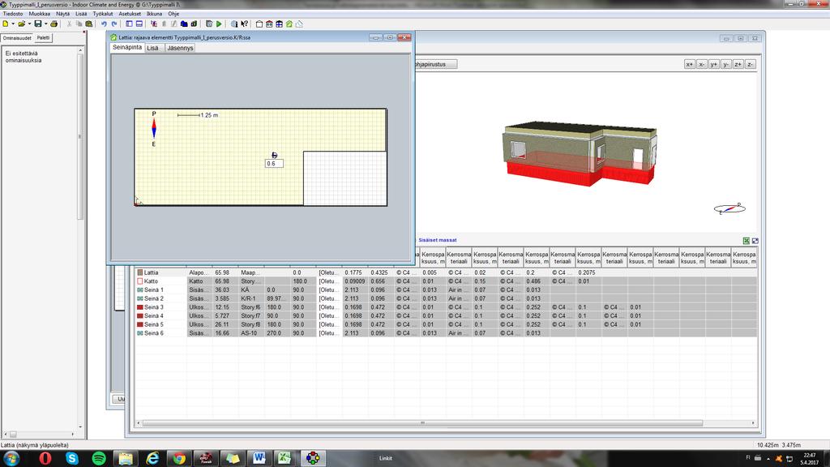Click the info toolbar icon
This screenshot has width=830, height=467.
(x=234, y=24)
